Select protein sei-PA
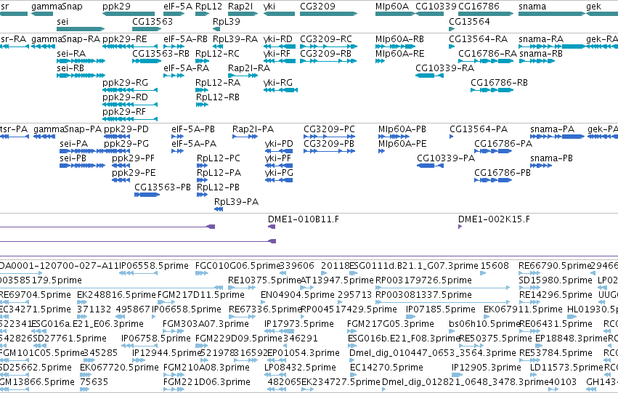This screenshot has width=618, height=393. (x=73, y=144)
